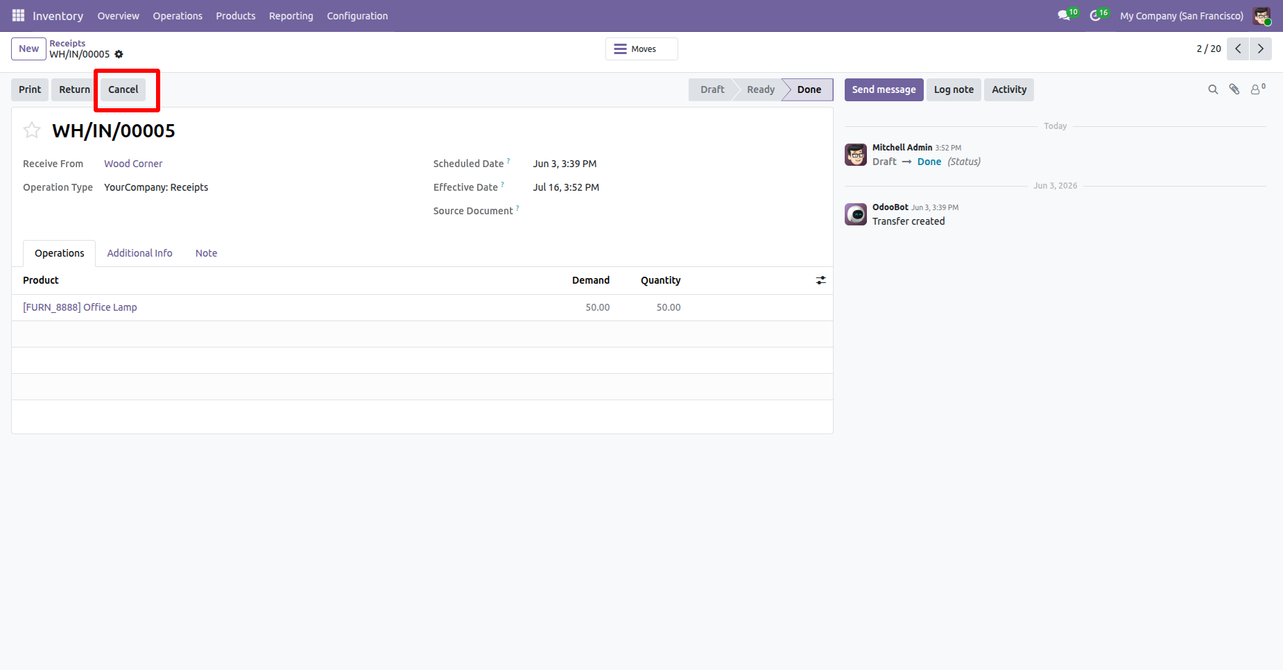Go to previous record arrow

1238,49
